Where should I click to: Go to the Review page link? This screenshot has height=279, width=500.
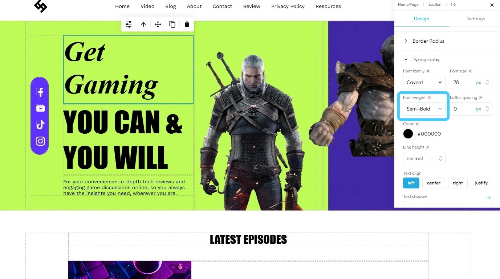click(x=252, y=6)
